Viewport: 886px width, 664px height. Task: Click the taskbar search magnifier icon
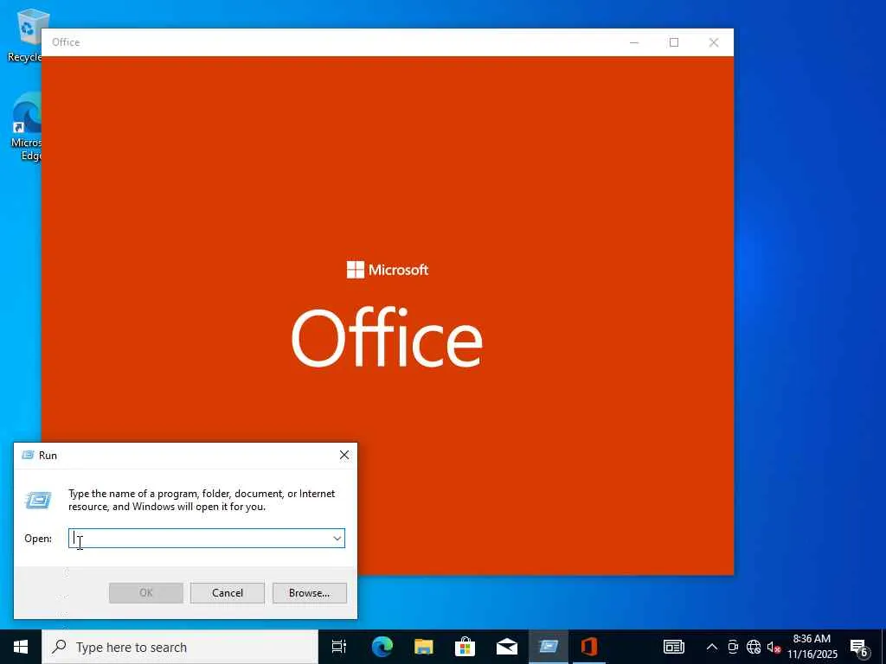59,647
